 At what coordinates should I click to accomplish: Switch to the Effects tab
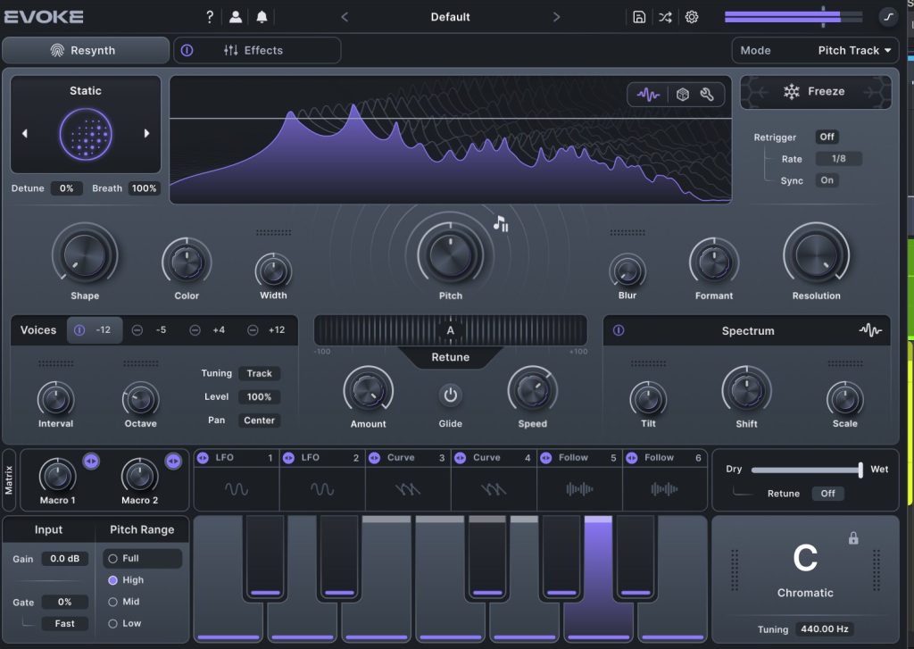coord(257,51)
